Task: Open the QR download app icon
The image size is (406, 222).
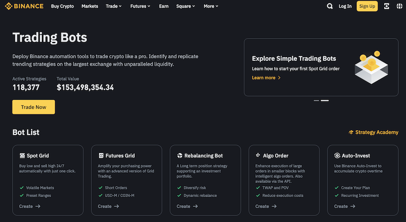Action: click(387, 6)
